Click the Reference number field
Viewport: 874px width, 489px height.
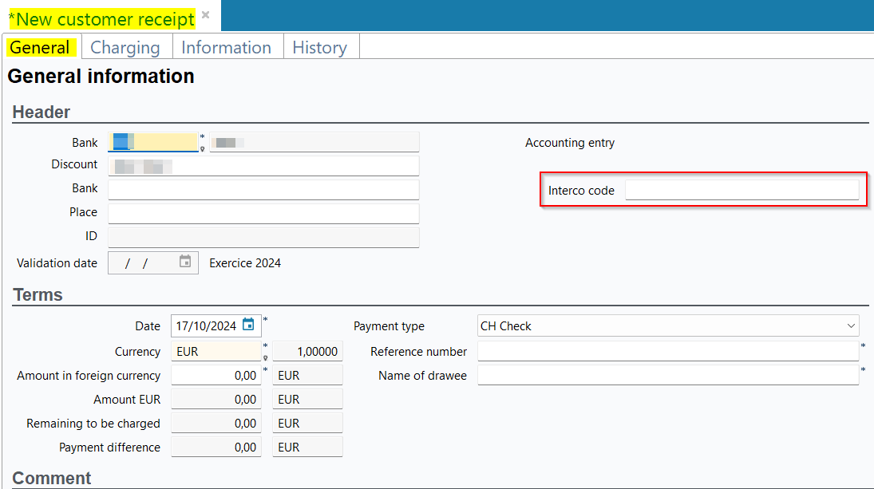[667, 351]
